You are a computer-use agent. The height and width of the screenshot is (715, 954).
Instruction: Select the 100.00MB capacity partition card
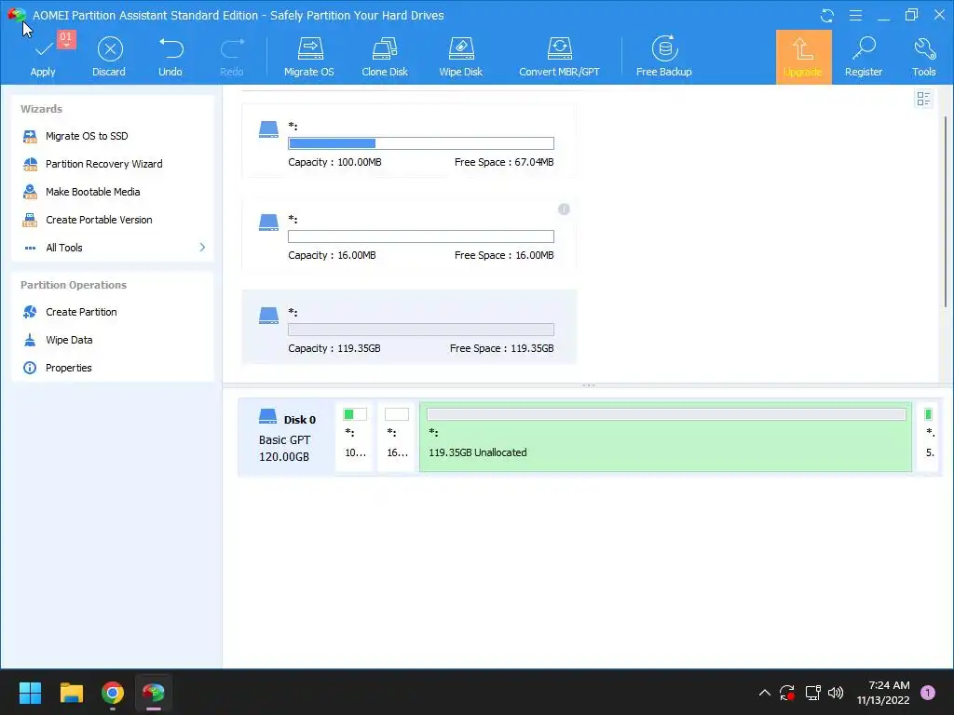click(409, 141)
